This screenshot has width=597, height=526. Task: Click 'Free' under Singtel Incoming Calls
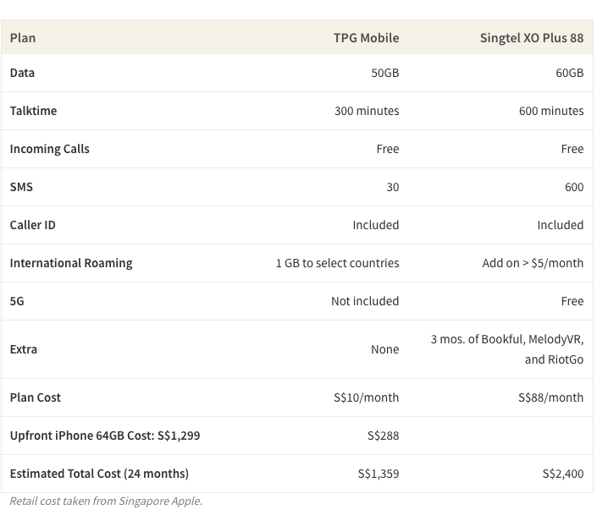tap(572, 149)
